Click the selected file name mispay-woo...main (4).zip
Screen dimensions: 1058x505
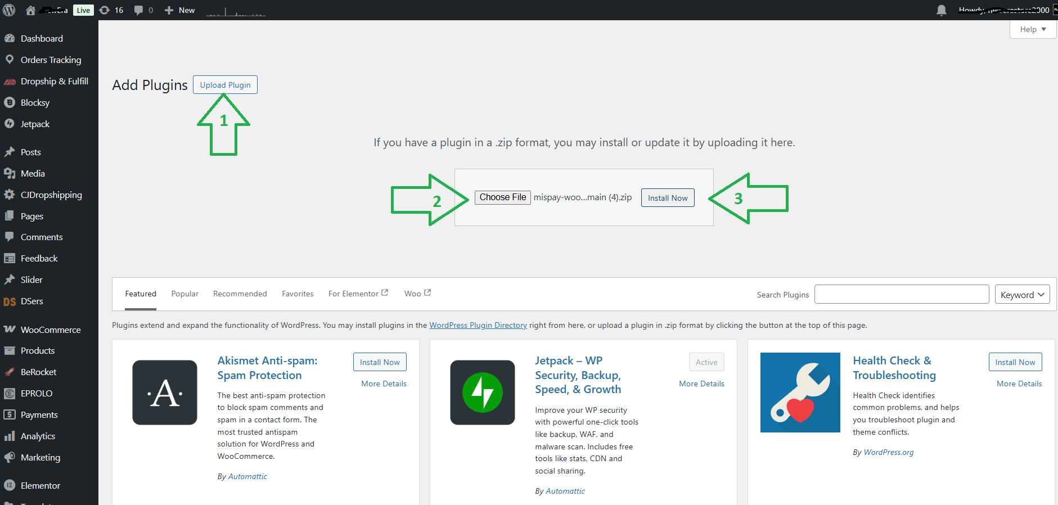point(583,197)
